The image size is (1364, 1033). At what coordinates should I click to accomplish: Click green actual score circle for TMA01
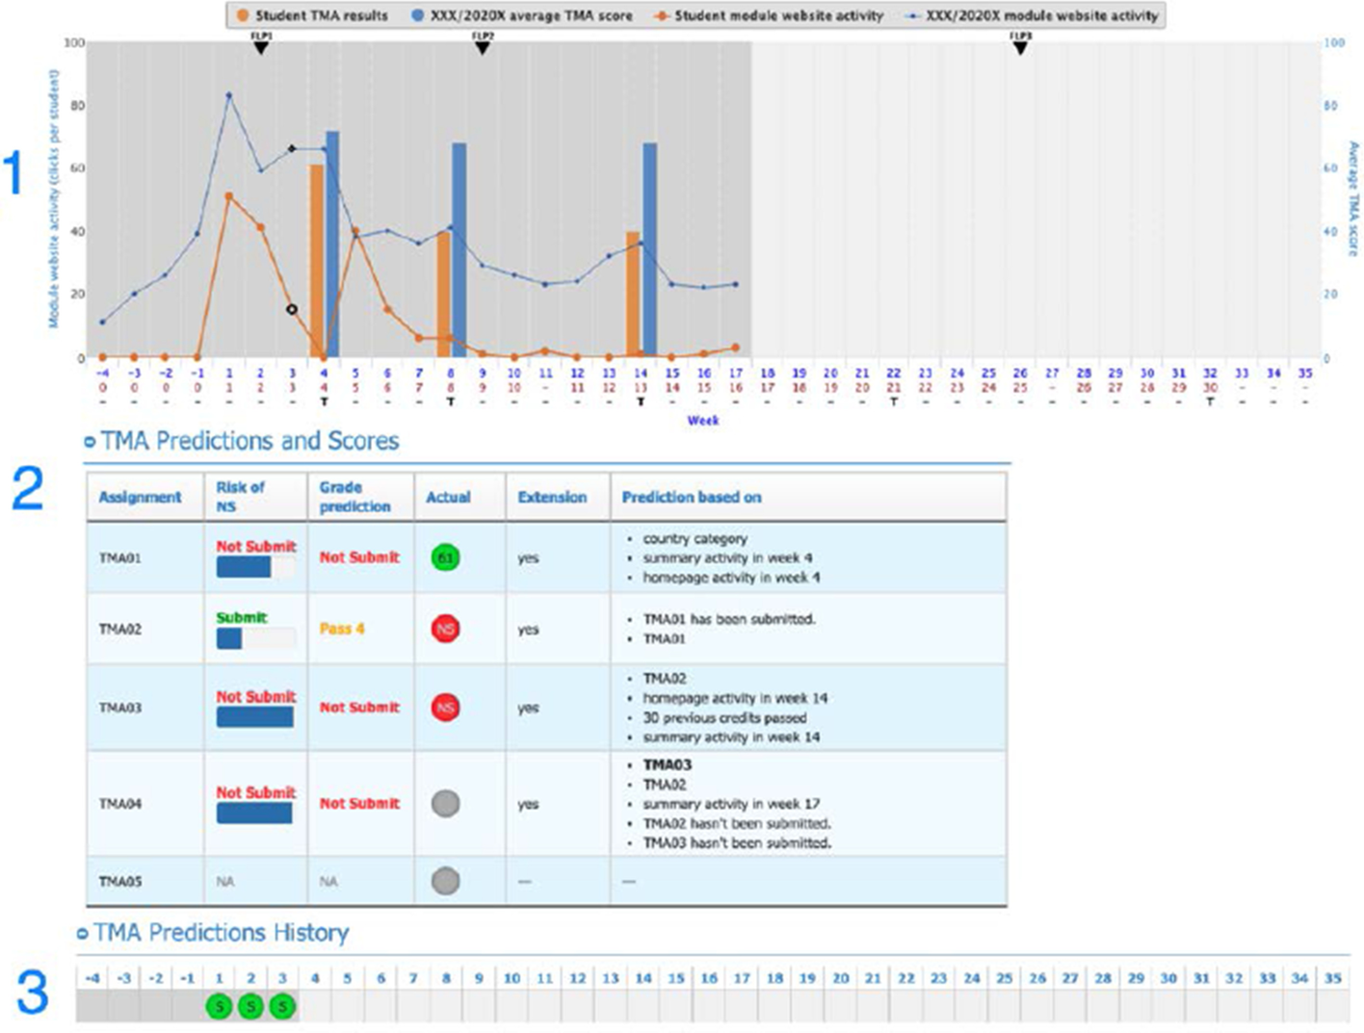(x=445, y=557)
